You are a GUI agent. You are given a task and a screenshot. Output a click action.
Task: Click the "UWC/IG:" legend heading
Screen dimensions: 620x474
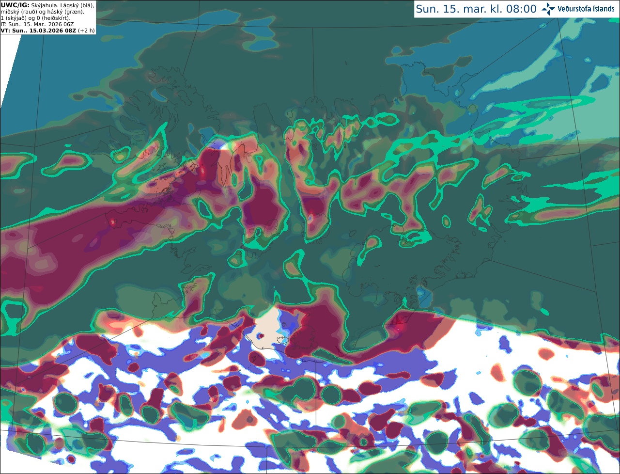[15, 5]
